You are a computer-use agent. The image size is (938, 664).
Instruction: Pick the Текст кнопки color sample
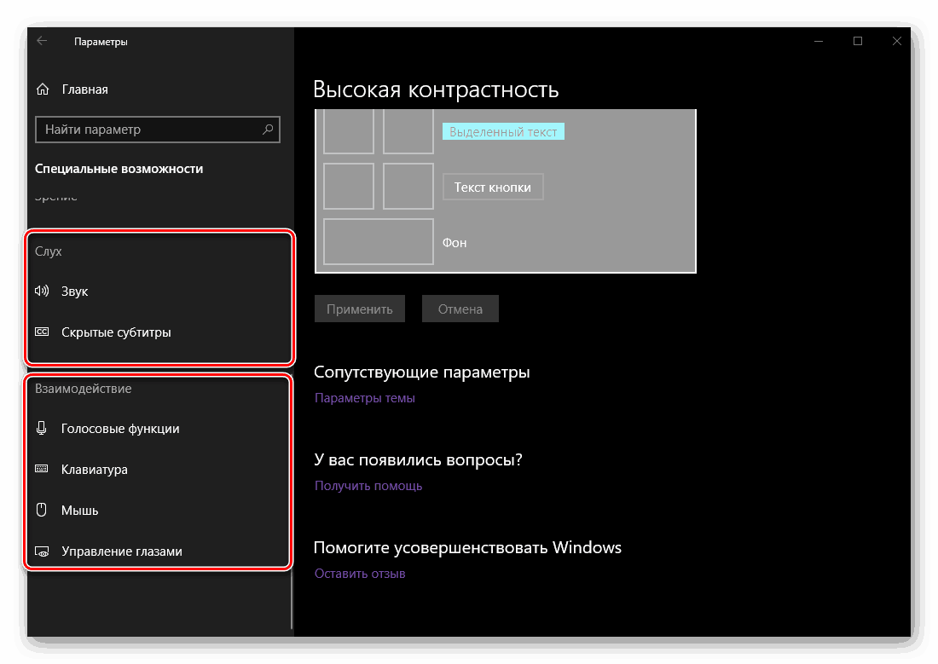493,188
